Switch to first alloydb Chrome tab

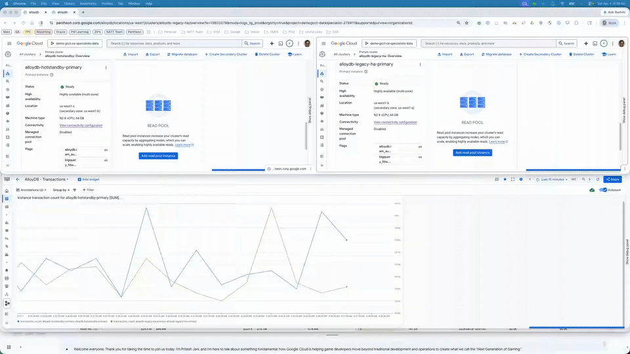click(x=35, y=12)
